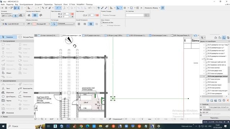Open the 'A3 альбом' master layout dropdown
The image size is (230, 129).
click(216, 110)
